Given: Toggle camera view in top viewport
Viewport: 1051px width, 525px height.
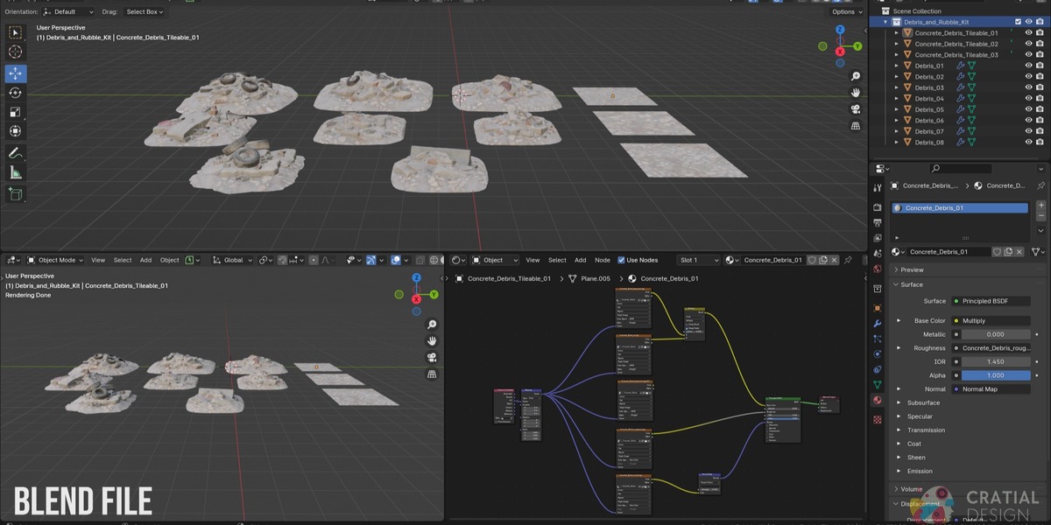Looking at the screenshot, I should click(x=856, y=109).
